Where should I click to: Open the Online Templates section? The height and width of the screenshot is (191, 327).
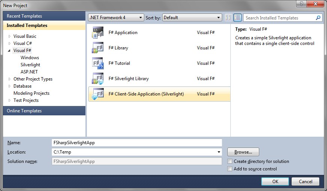click(44, 111)
